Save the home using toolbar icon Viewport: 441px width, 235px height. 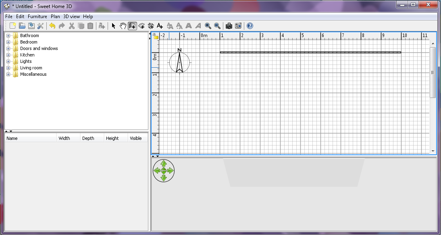click(x=31, y=26)
